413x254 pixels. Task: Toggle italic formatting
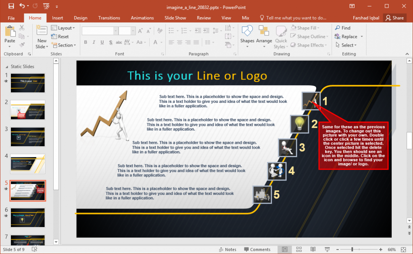pyautogui.click(x=93, y=42)
